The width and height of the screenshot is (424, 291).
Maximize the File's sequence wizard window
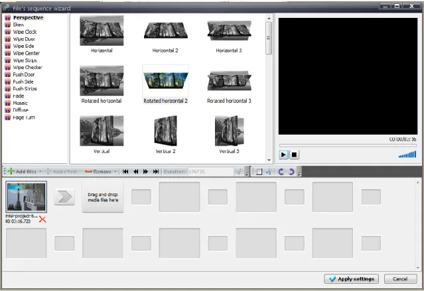397,6
